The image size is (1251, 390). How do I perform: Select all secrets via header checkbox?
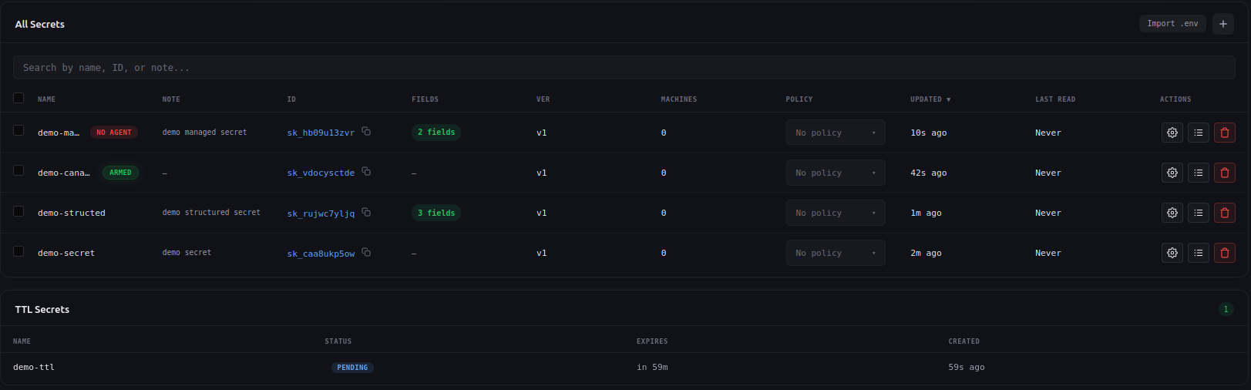(x=18, y=98)
